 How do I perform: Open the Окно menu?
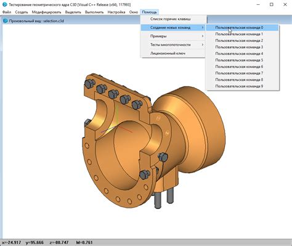(134, 12)
